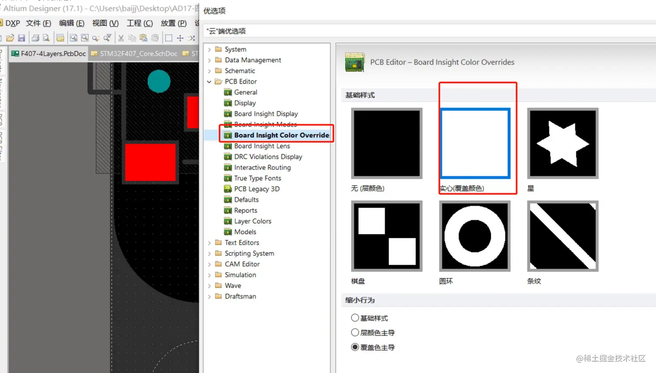
Task: Open the 编辑 (E) menu
Action: [x=72, y=23]
